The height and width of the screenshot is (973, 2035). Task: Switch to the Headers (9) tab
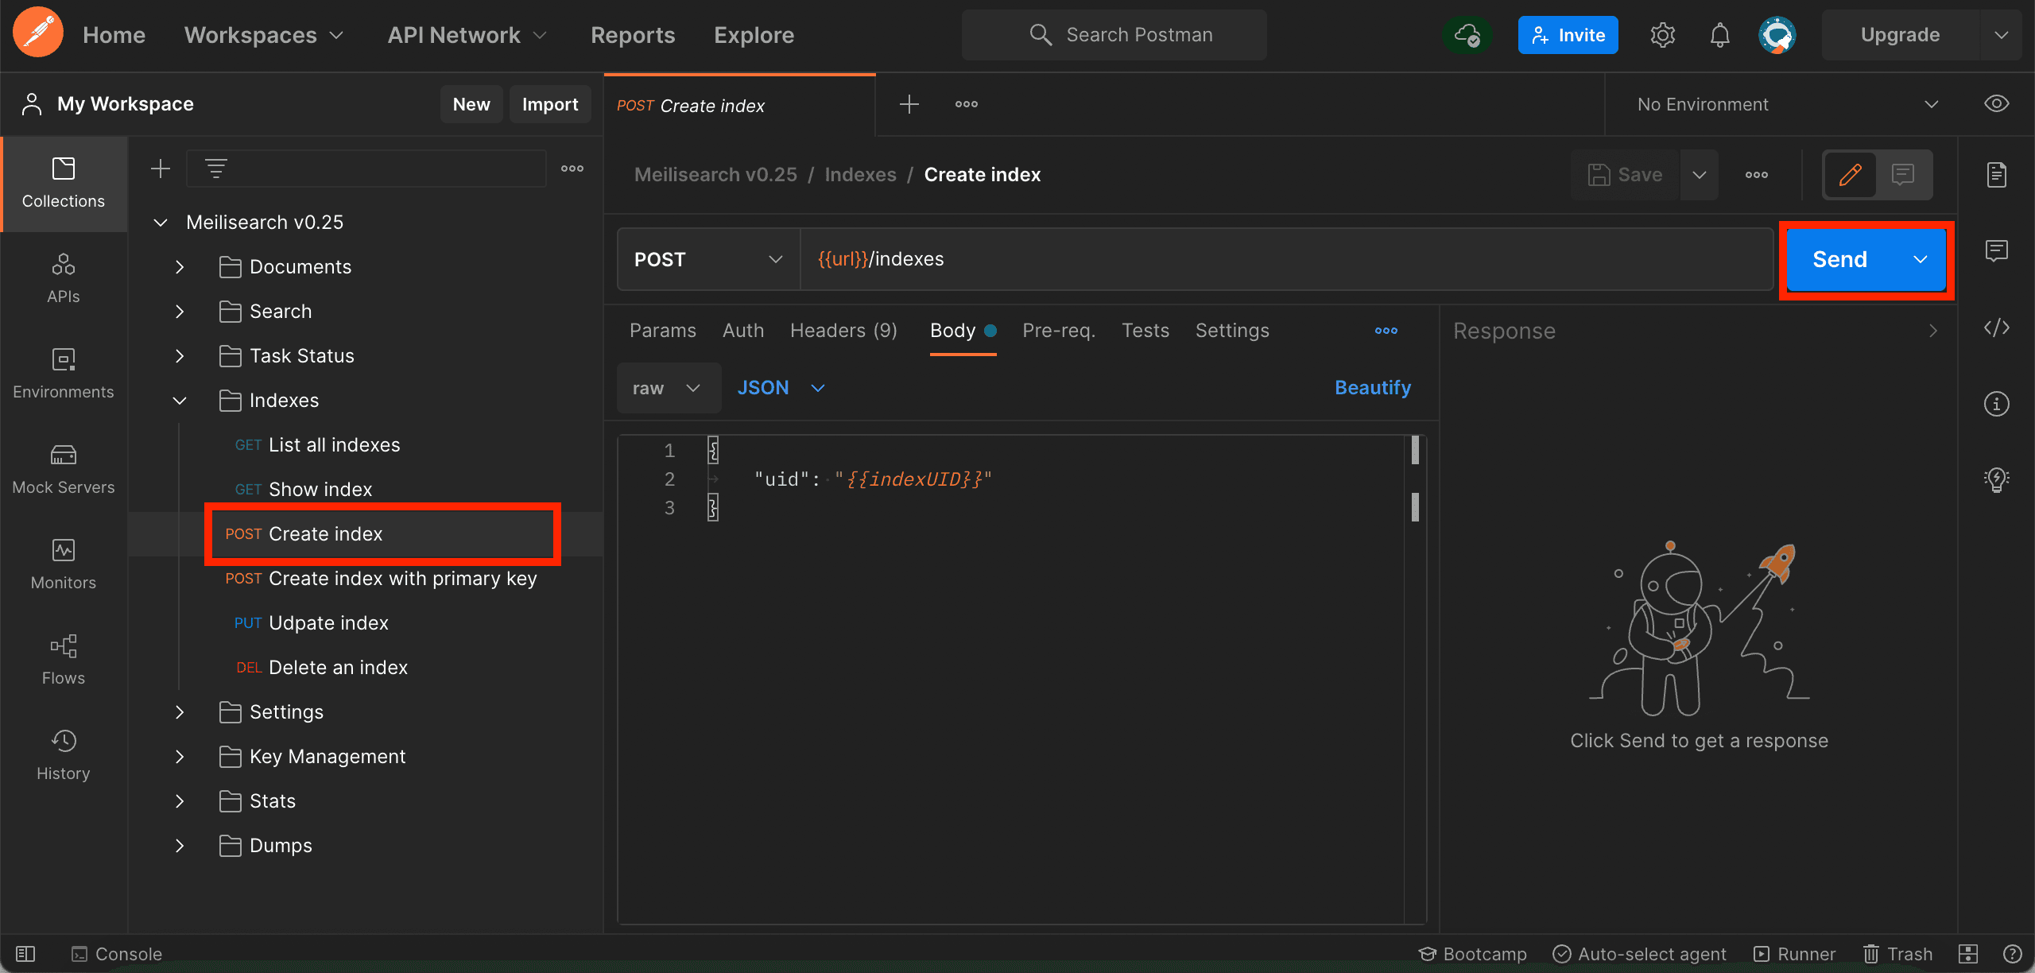(x=843, y=331)
